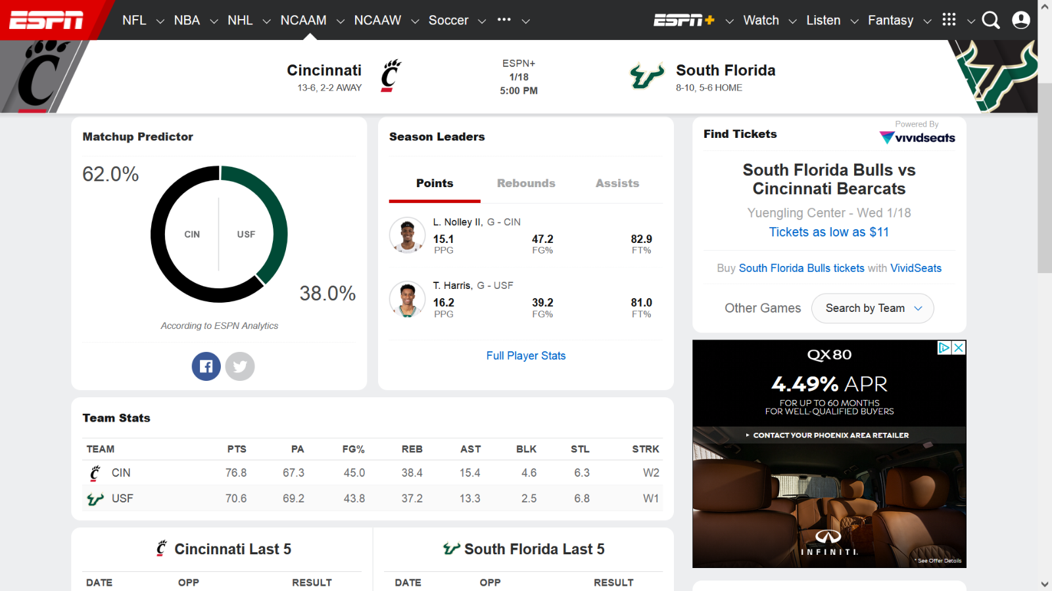The height and width of the screenshot is (591, 1052).
Task: Expand the more sports ellipsis menu
Action: [x=504, y=20]
